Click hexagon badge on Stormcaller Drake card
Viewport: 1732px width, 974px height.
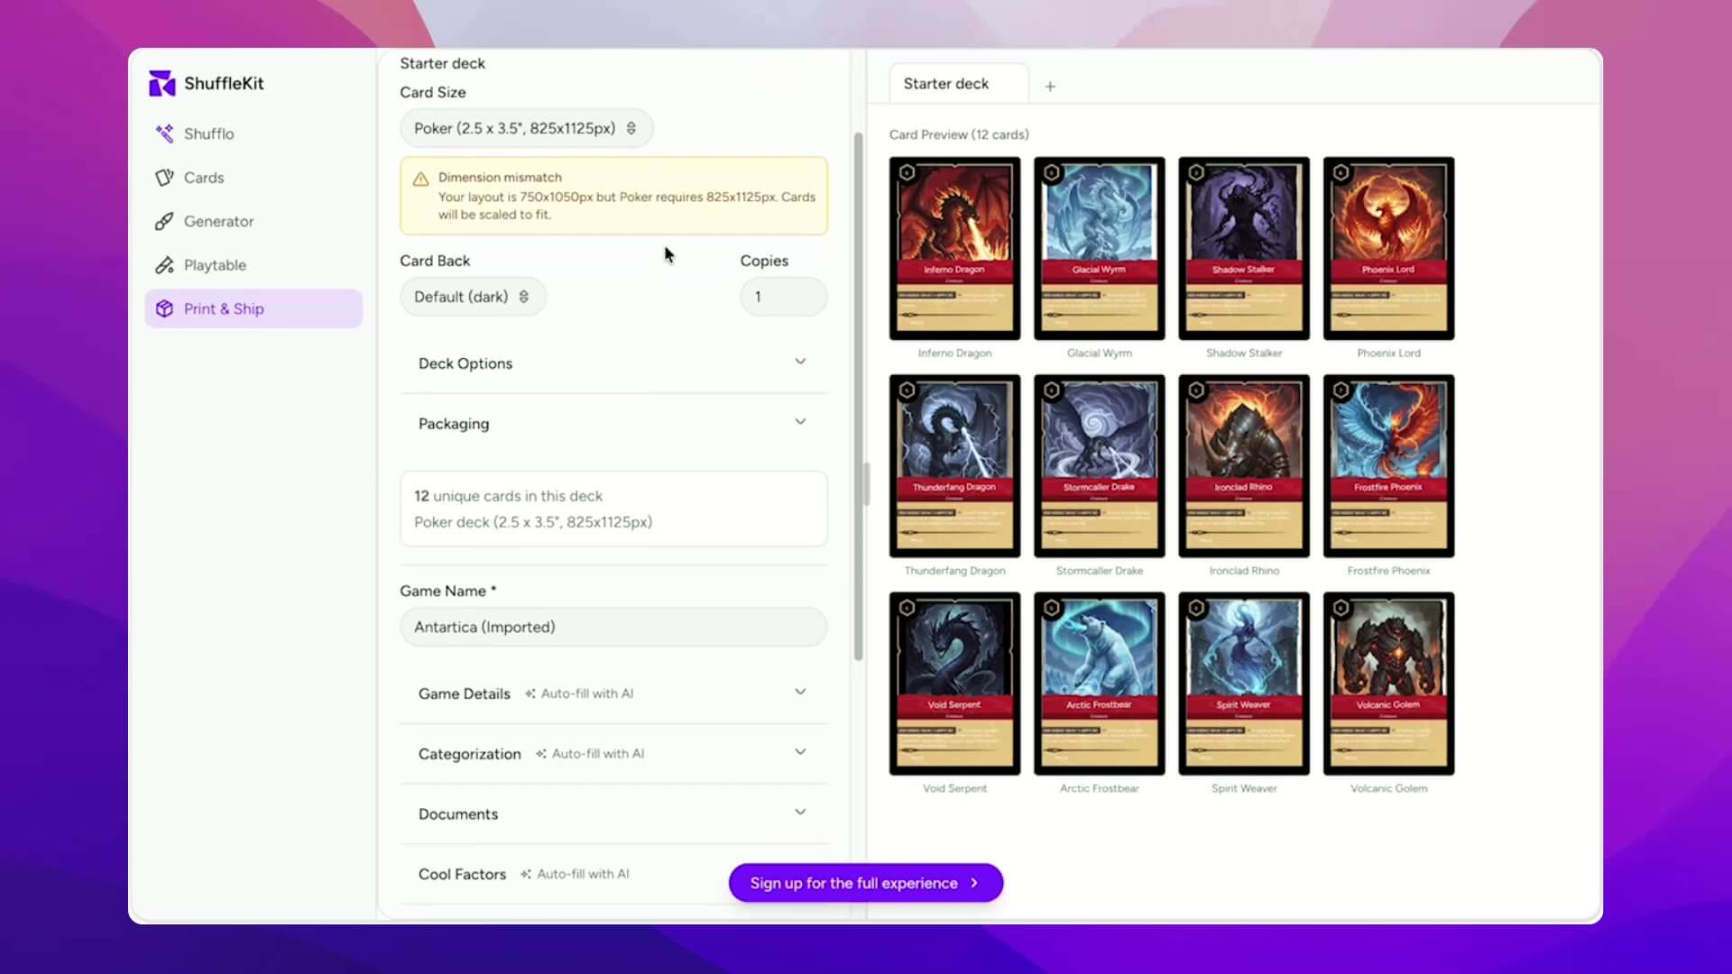click(1051, 391)
